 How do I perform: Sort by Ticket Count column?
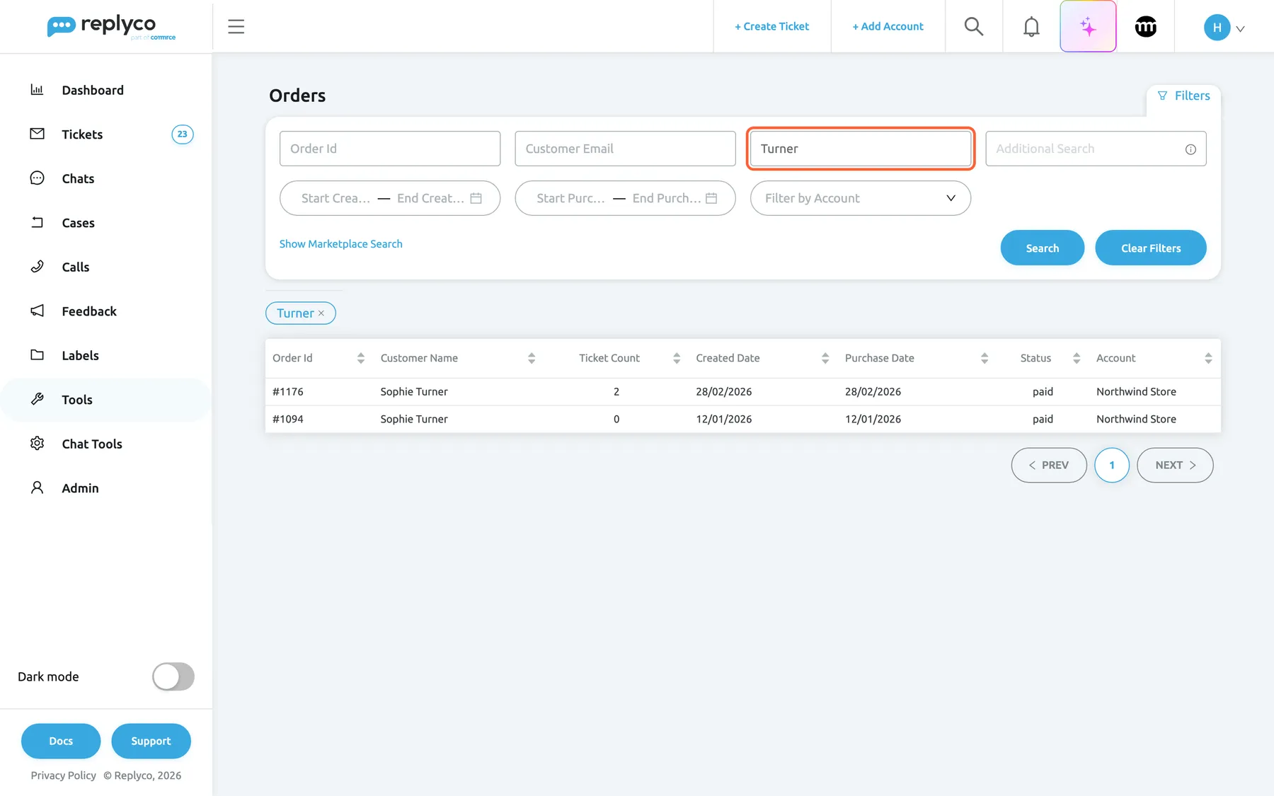tap(677, 358)
